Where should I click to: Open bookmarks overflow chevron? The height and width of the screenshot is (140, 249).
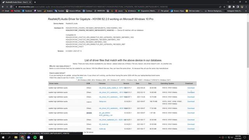[x=246, y=11]
